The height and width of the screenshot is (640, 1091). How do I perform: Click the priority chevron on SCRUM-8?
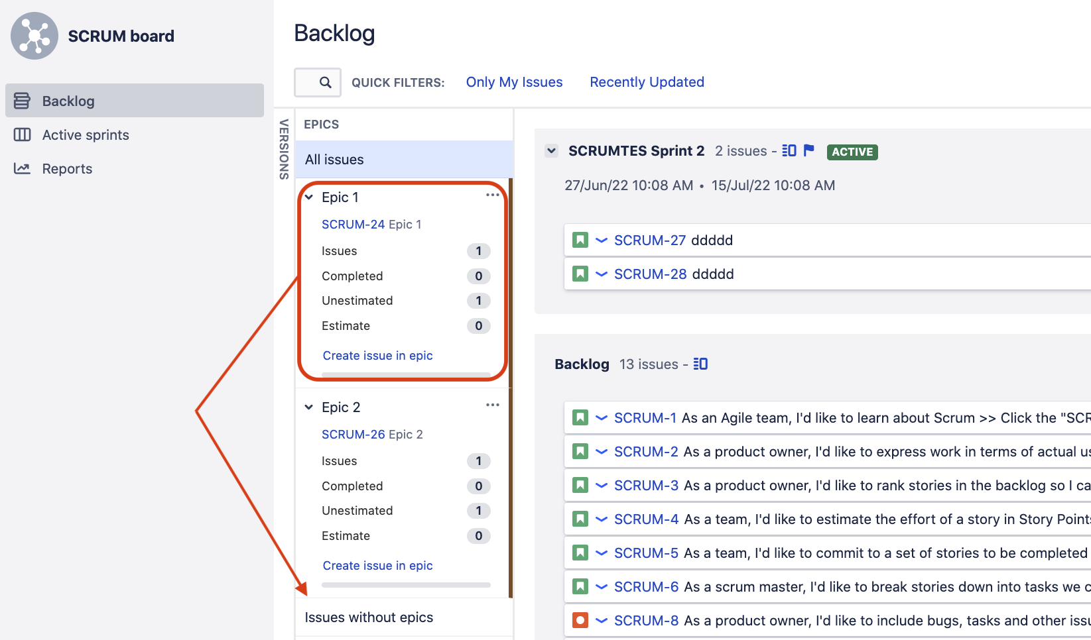pyautogui.click(x=602, y=621)
